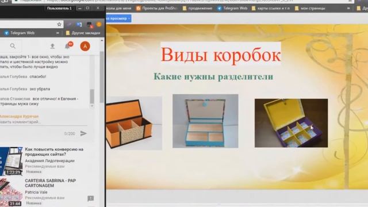Click the YouTube page vertical scrollbar
Screen dimensions: 368x207
102,78
